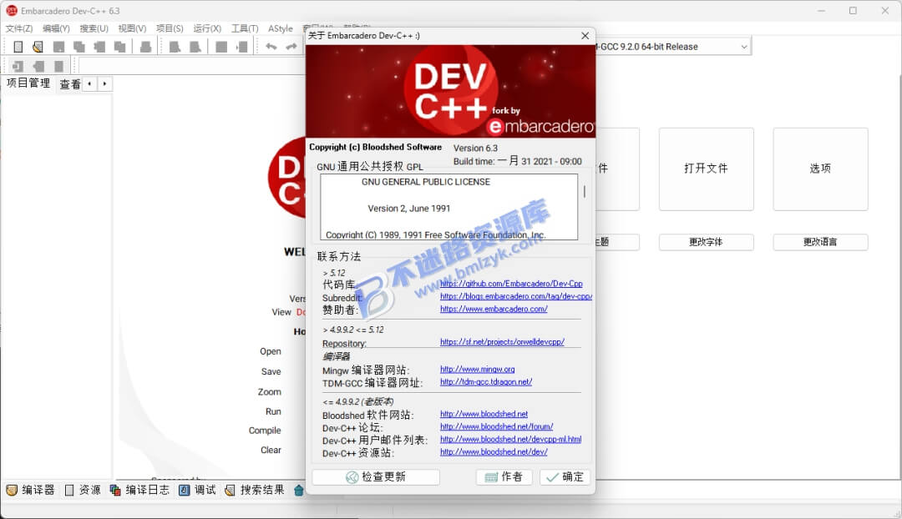Click the "Version 6.3" text
Screen dimensions: 902x519
[475, 149]
